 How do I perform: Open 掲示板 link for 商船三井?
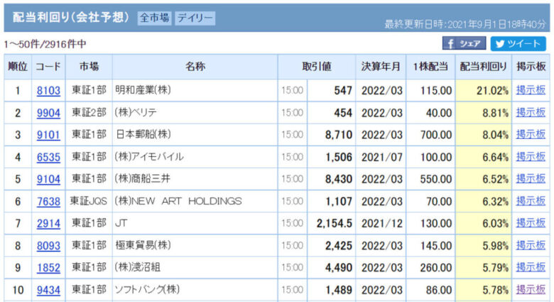(531, 179)
